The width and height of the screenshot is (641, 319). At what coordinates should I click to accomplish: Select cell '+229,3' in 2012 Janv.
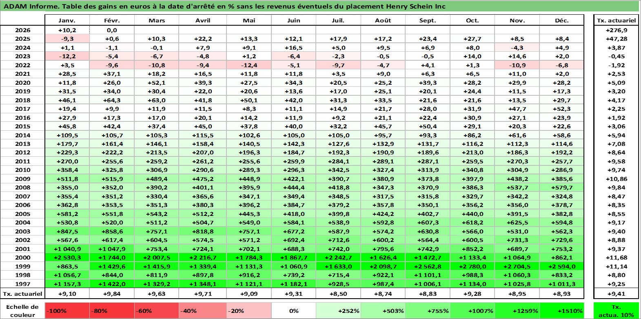tap(67, 152)
